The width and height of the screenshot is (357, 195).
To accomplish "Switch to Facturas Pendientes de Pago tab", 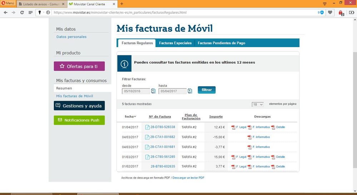I will click(x=221, y=43).
